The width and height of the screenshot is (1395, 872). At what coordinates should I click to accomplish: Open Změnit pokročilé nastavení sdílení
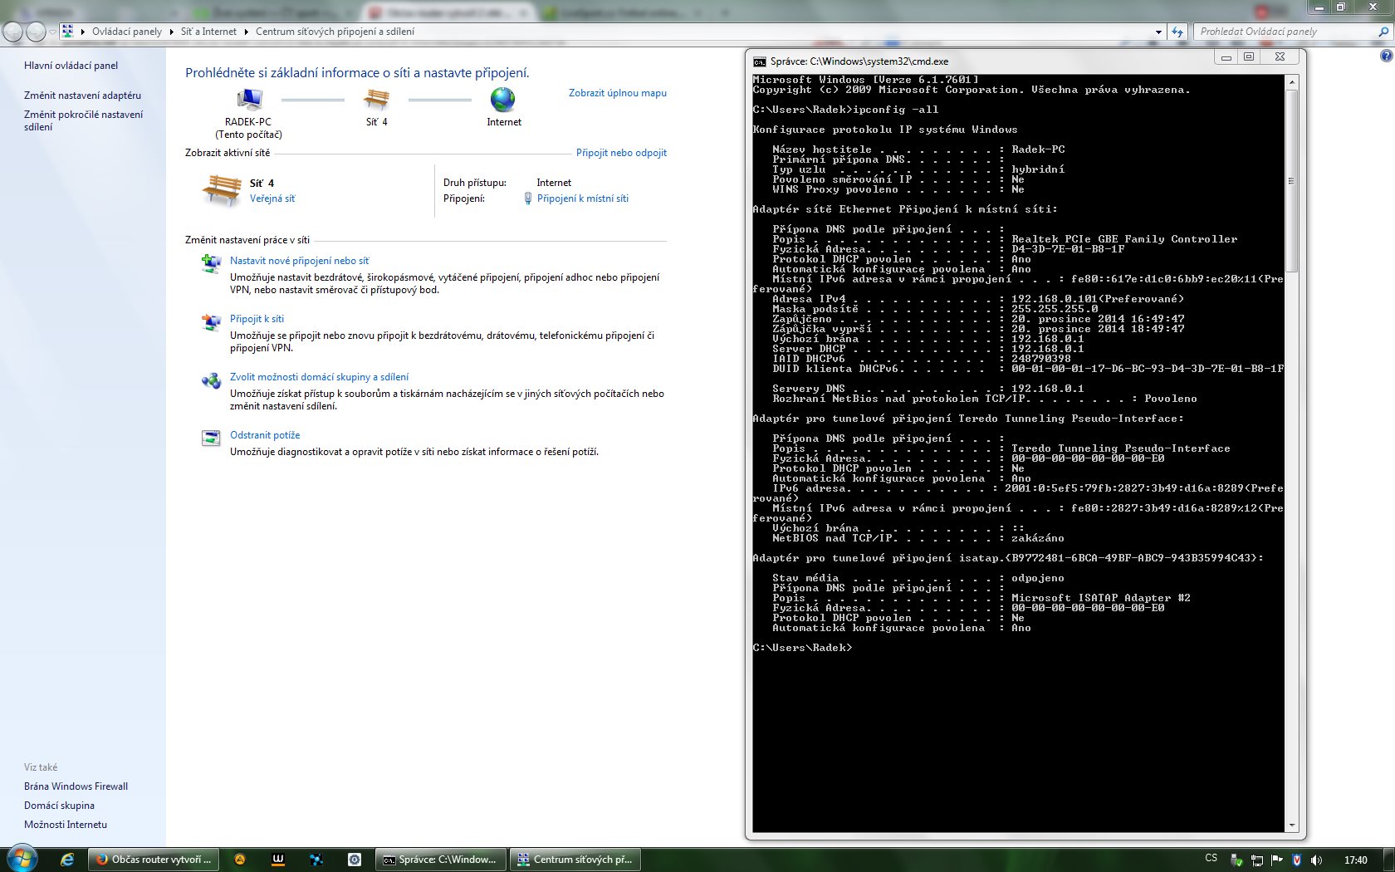pos(83,120)
